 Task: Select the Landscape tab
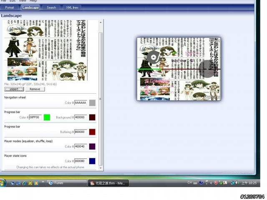point(30,7)
